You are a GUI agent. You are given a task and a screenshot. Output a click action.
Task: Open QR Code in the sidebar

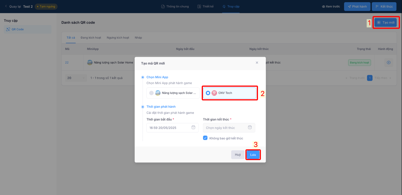tap(28, 29)
